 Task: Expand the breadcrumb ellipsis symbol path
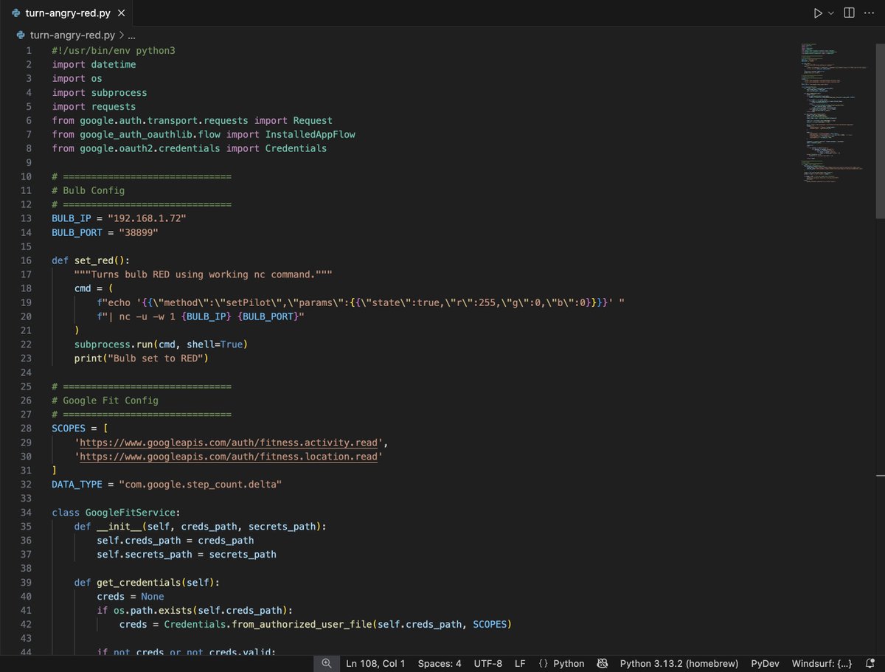pos(131,35)
